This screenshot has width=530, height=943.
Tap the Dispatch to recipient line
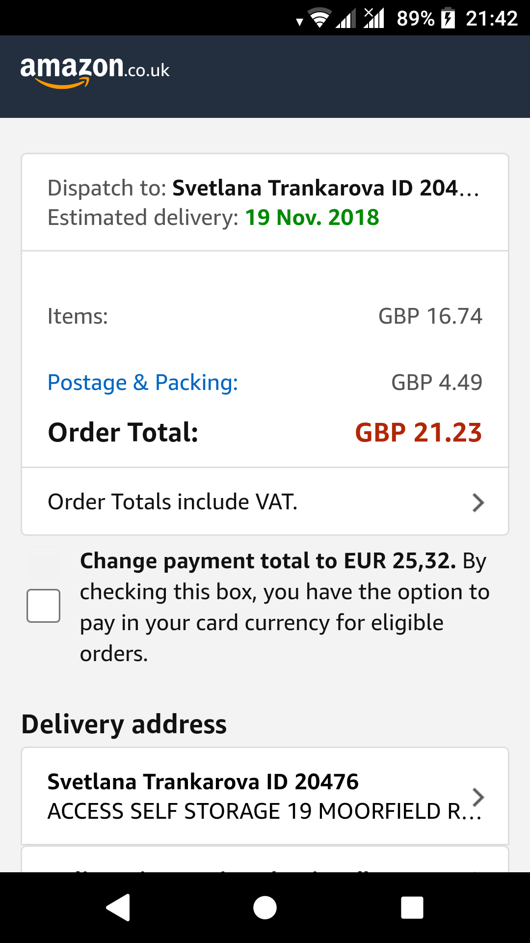tap(263, 188)
